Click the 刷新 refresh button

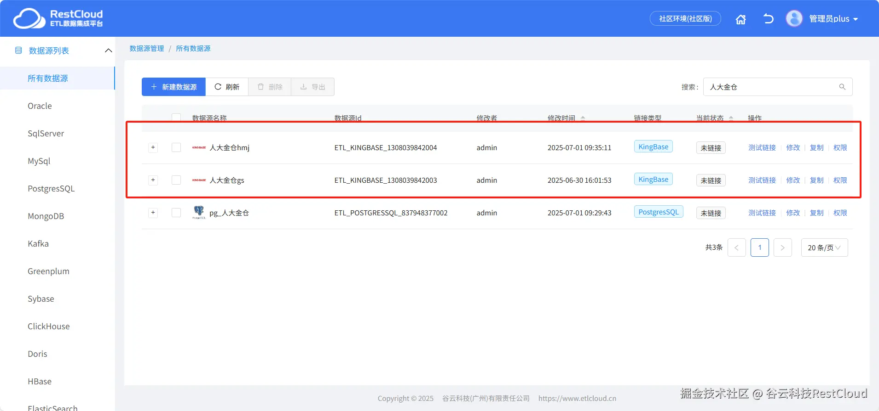click(x=227, y=87)
